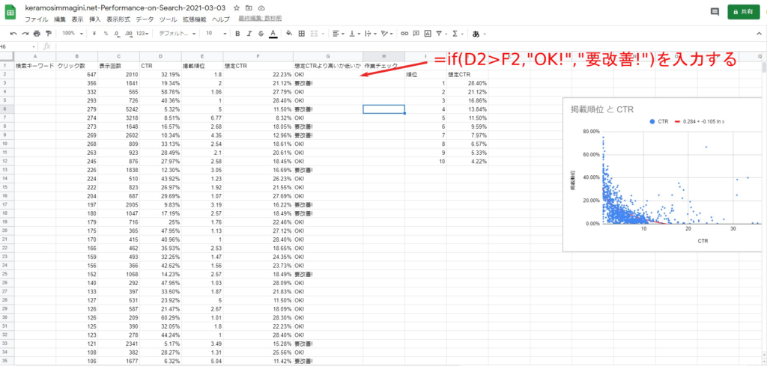Toggle strikethrough formatting

point(260,34)
